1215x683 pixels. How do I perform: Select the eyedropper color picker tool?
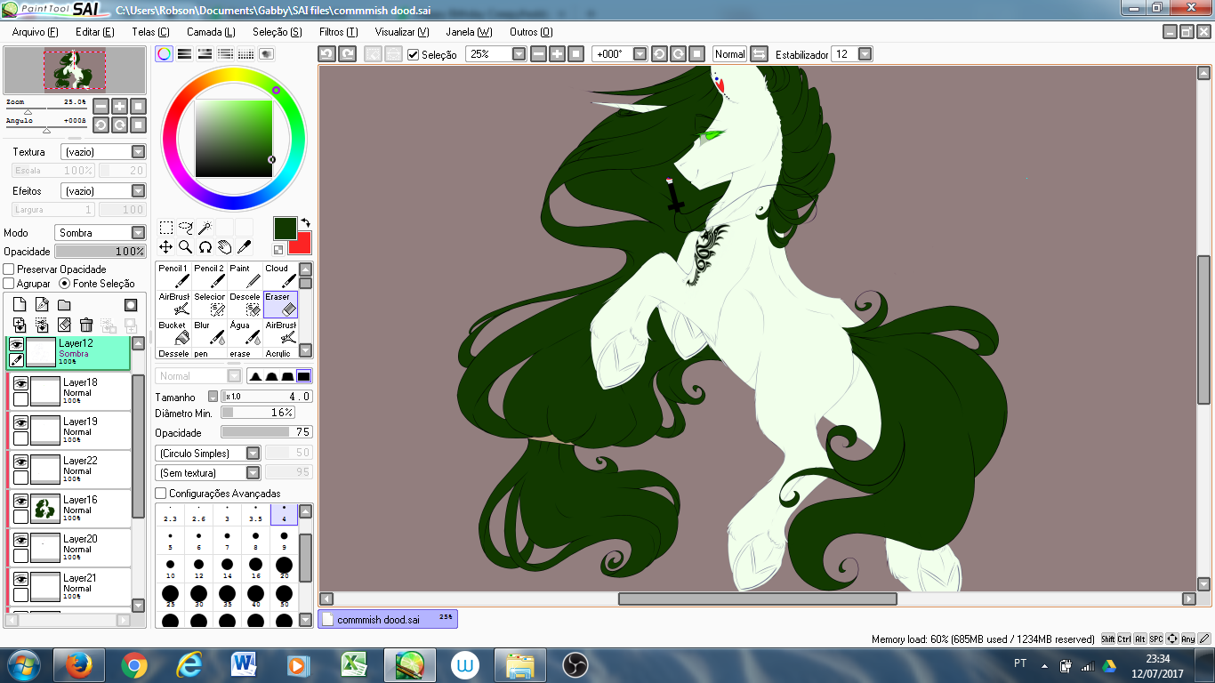pyautogui.click(x=245, y=247)
